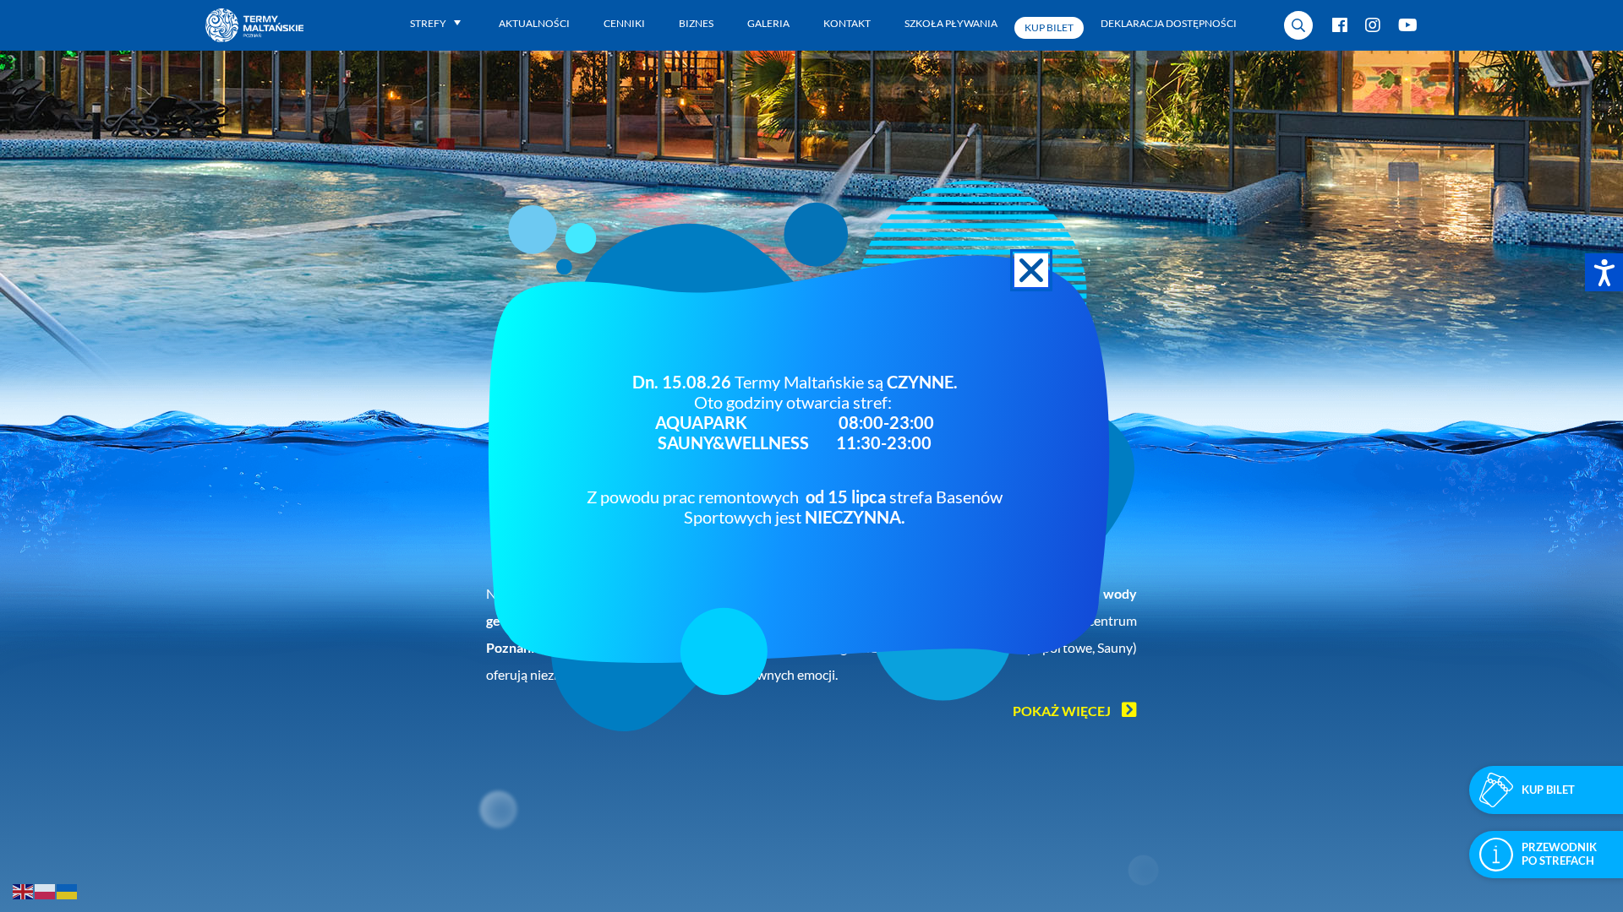Open the BIZNES menu item
1623x912 pixels.
coord(696,24)
